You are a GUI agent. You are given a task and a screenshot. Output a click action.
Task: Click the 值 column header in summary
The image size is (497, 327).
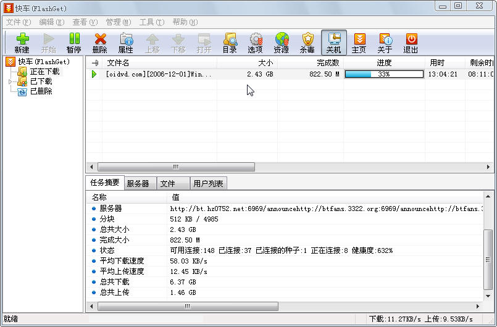(x=325, y=197)
